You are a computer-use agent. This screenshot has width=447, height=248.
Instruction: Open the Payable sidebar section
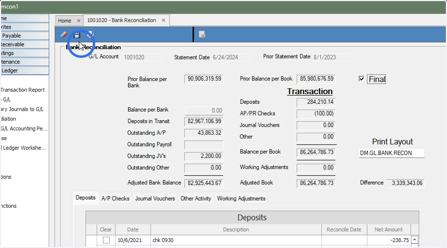pos(24,36)
